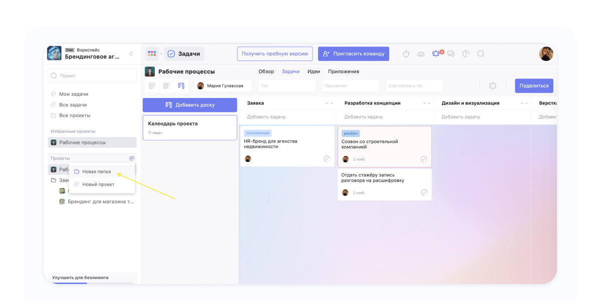Click the Добавить доску button

click(x=189, y=105)
